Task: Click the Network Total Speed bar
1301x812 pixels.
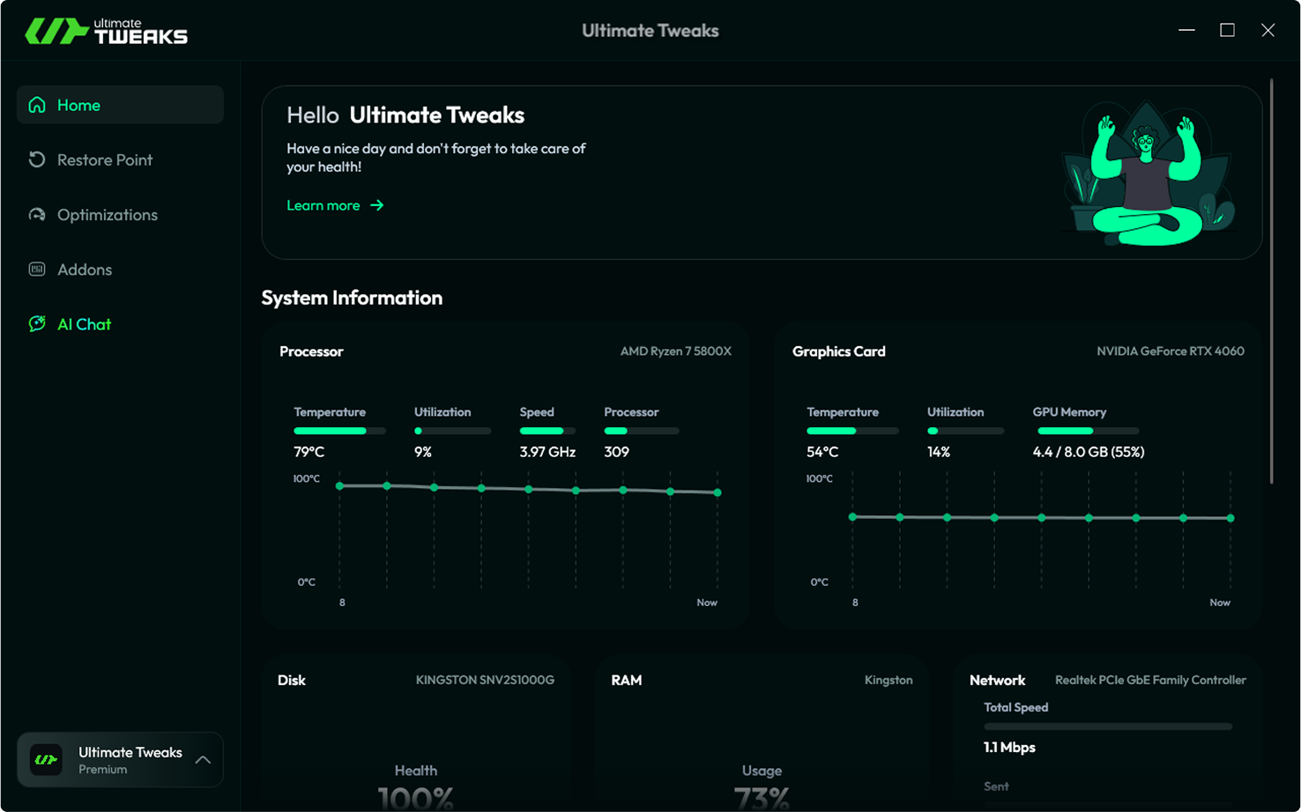Action: point(1108,727)
